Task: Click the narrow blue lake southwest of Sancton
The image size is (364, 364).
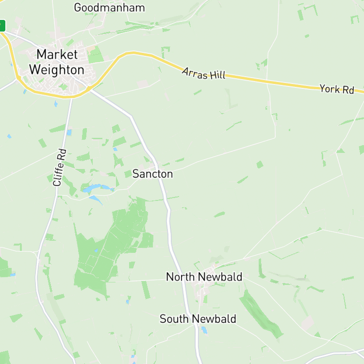Action: [x=96, y=199]
